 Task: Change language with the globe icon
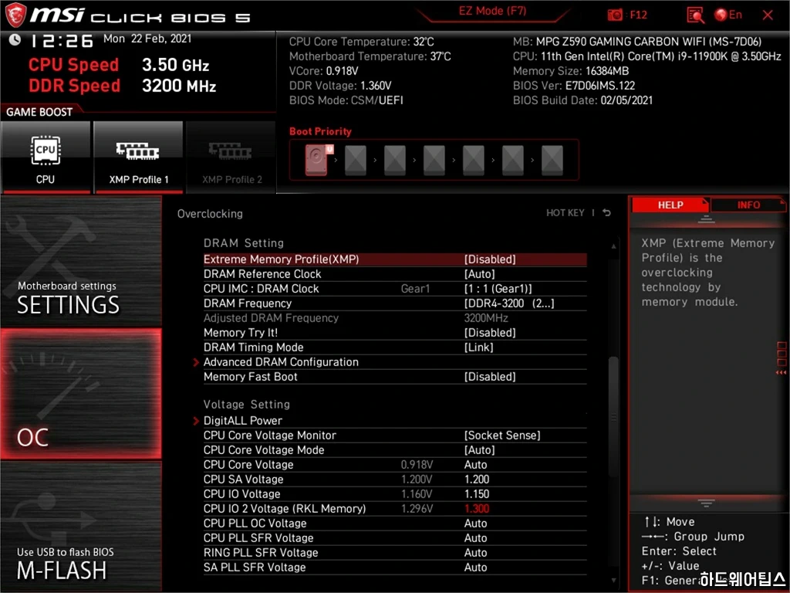tap(721, 15)
